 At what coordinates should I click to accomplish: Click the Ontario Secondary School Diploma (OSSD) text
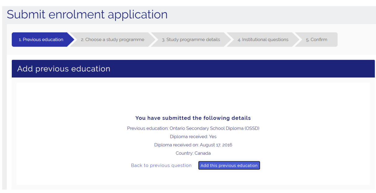coord(214,128)
